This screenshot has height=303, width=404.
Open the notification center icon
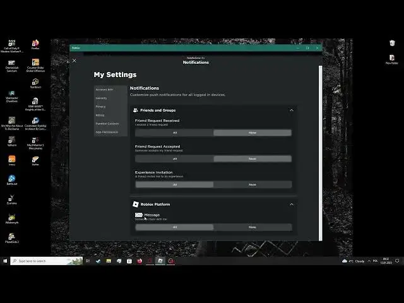[x=397, y=261]
